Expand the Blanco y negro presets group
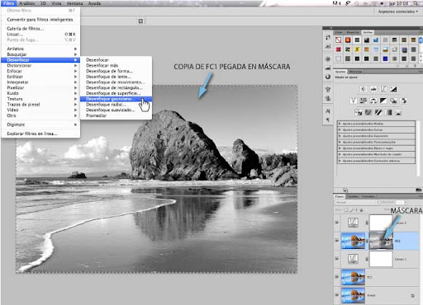Viewport: 423px width, 305px height. pos(340,148)
